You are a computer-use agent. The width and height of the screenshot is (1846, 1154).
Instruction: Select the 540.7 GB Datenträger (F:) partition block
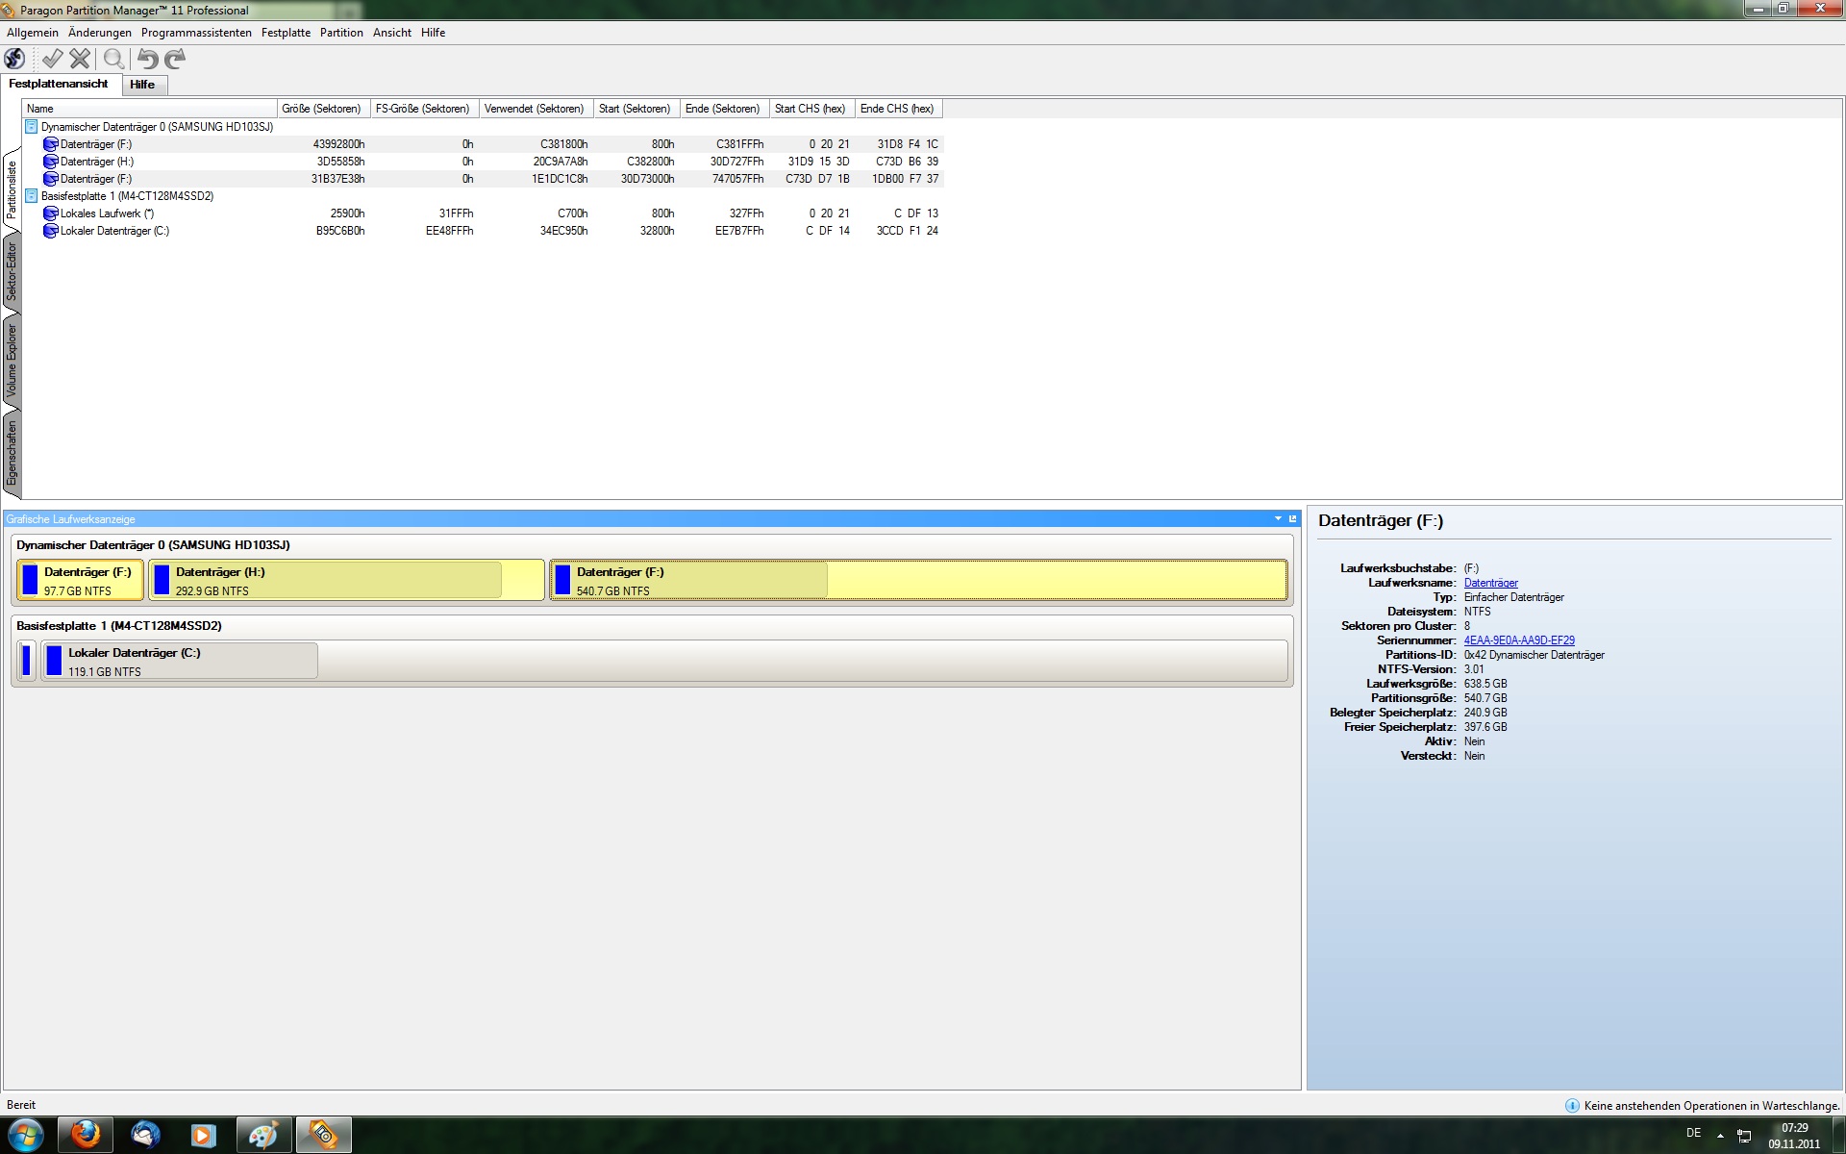(x=918, y=581)
